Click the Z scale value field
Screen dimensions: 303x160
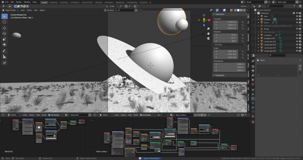click(225, 57)
